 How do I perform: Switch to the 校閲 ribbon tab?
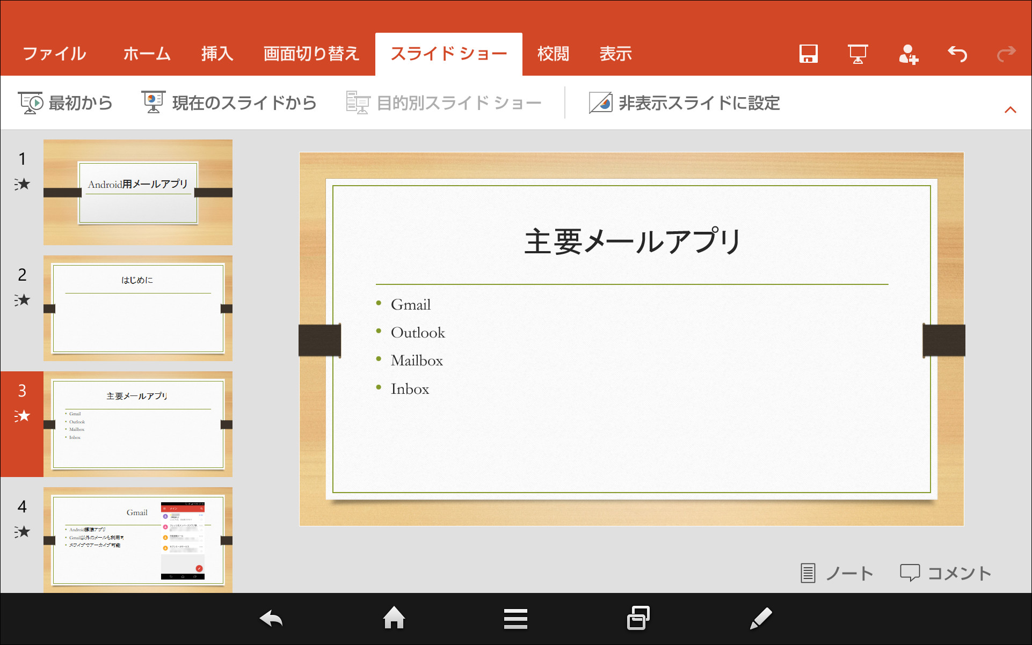click(x=553, y=53)
